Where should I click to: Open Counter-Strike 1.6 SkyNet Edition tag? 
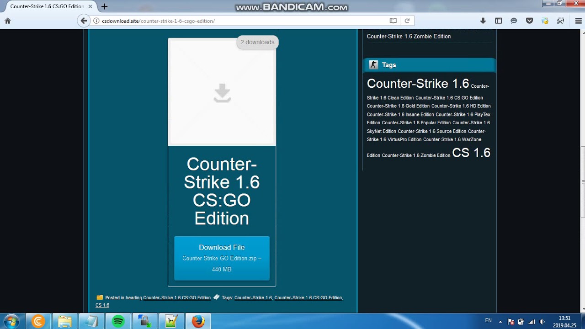click(x=428, y=127)
